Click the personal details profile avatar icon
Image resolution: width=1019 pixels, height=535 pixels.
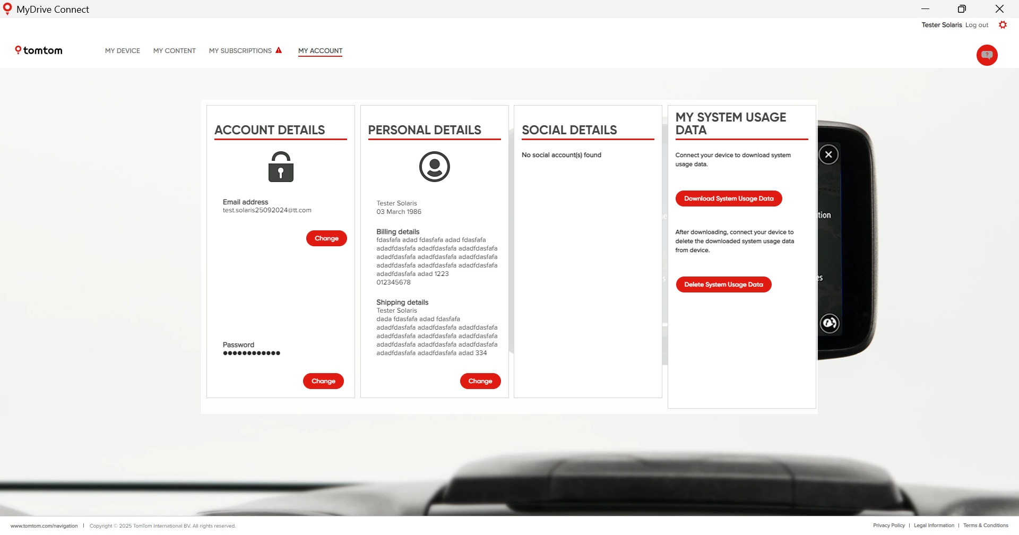click(x=434, y=167)
